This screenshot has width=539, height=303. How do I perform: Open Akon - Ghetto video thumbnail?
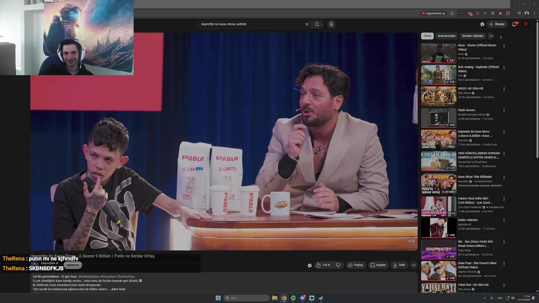438,53
